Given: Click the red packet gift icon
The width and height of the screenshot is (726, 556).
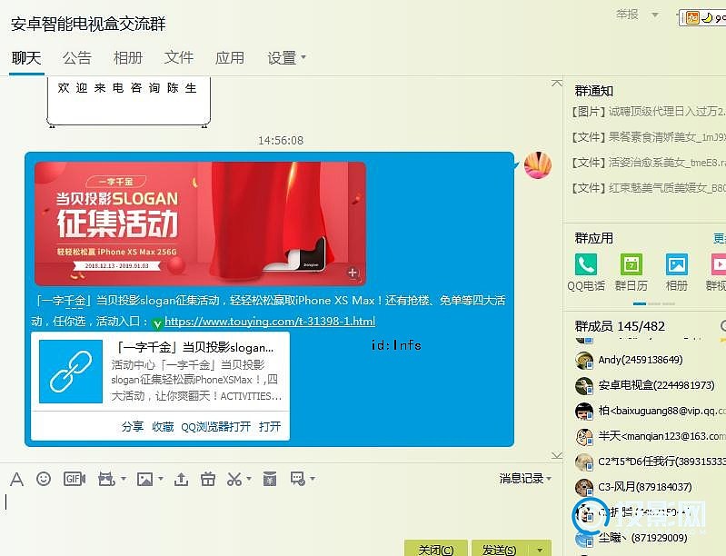Looking at the screenshot, I should 208,479.
